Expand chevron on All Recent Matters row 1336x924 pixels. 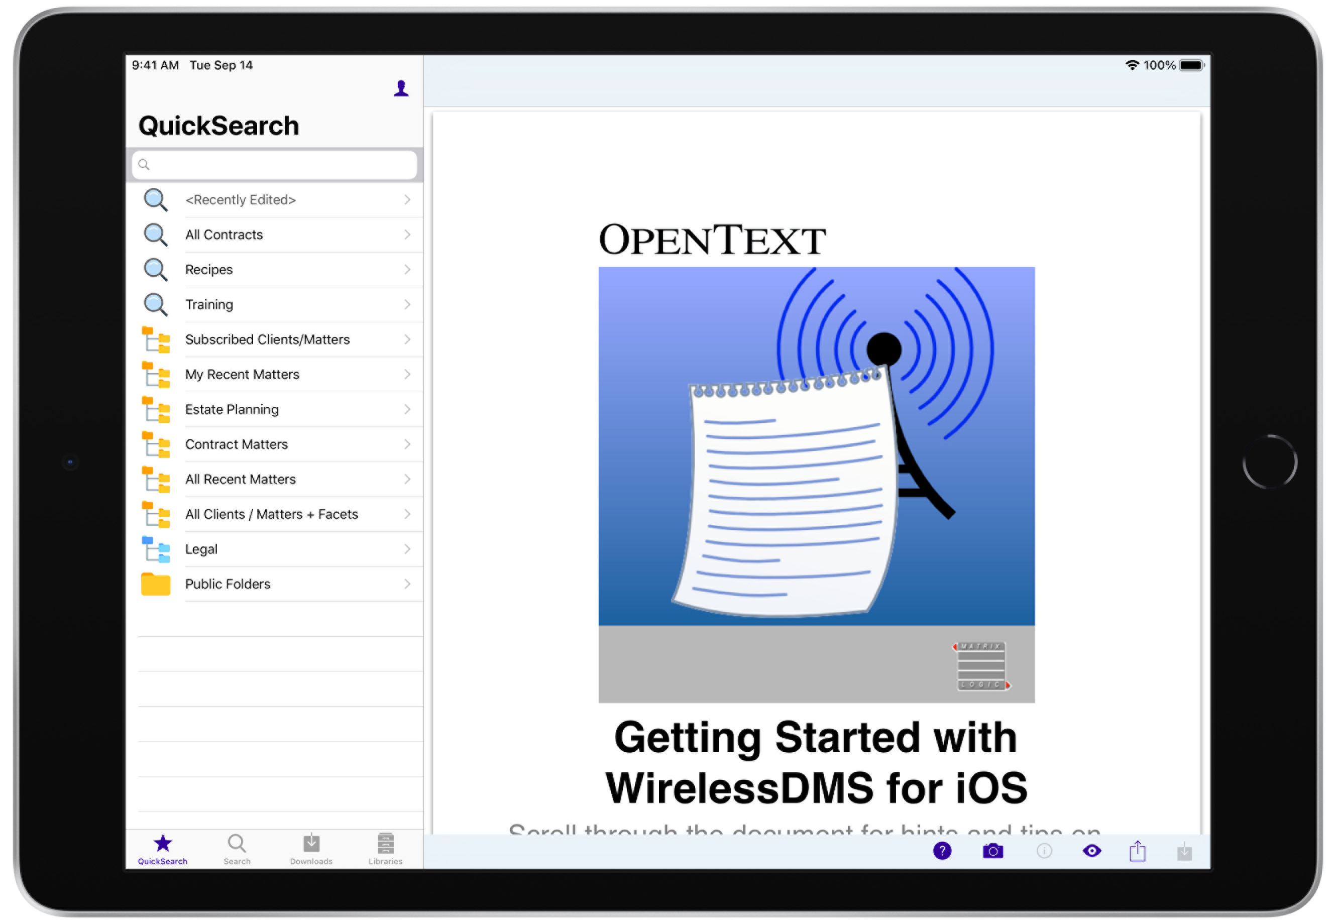(408, 480)
